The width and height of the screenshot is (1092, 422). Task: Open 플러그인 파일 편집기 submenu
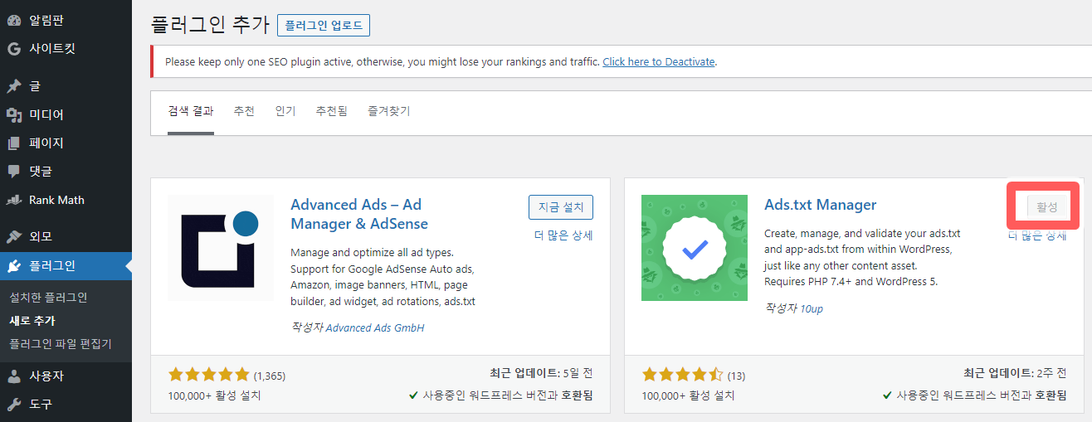[60, 344]
